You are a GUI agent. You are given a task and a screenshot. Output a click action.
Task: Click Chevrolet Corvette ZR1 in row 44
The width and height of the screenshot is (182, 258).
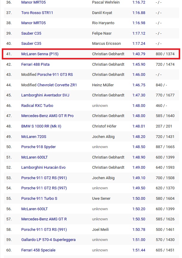tap(57, 85)
